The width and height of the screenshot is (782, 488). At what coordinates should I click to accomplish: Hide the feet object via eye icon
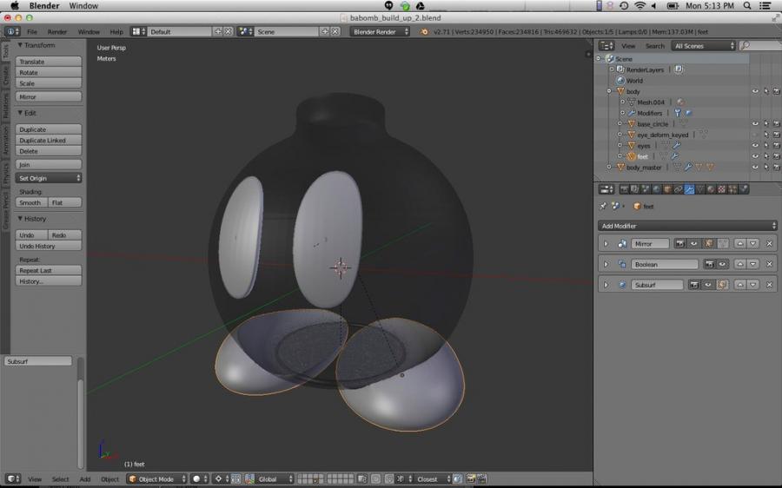pyautogui.click(x=755, y=156)
